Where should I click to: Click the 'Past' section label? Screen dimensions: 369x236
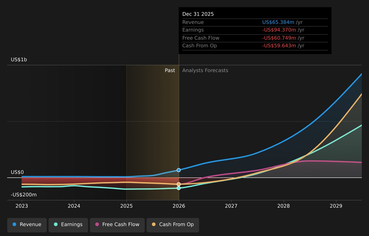tap(170, 70)
